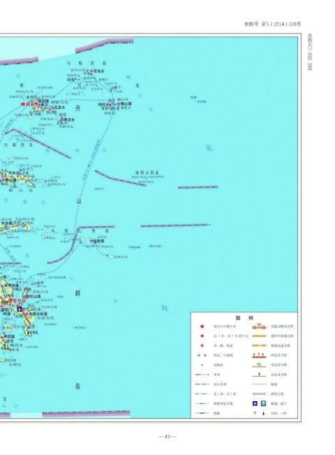Click the large red star at the legend top

coord(202,326)
